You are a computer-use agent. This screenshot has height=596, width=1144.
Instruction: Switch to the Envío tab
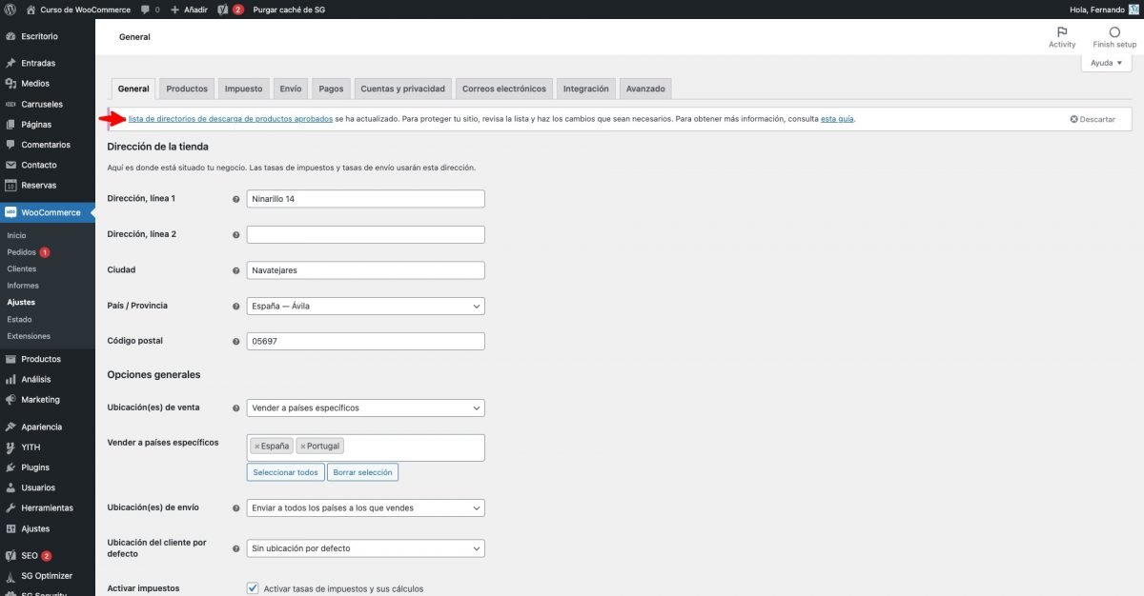[291, 89]
